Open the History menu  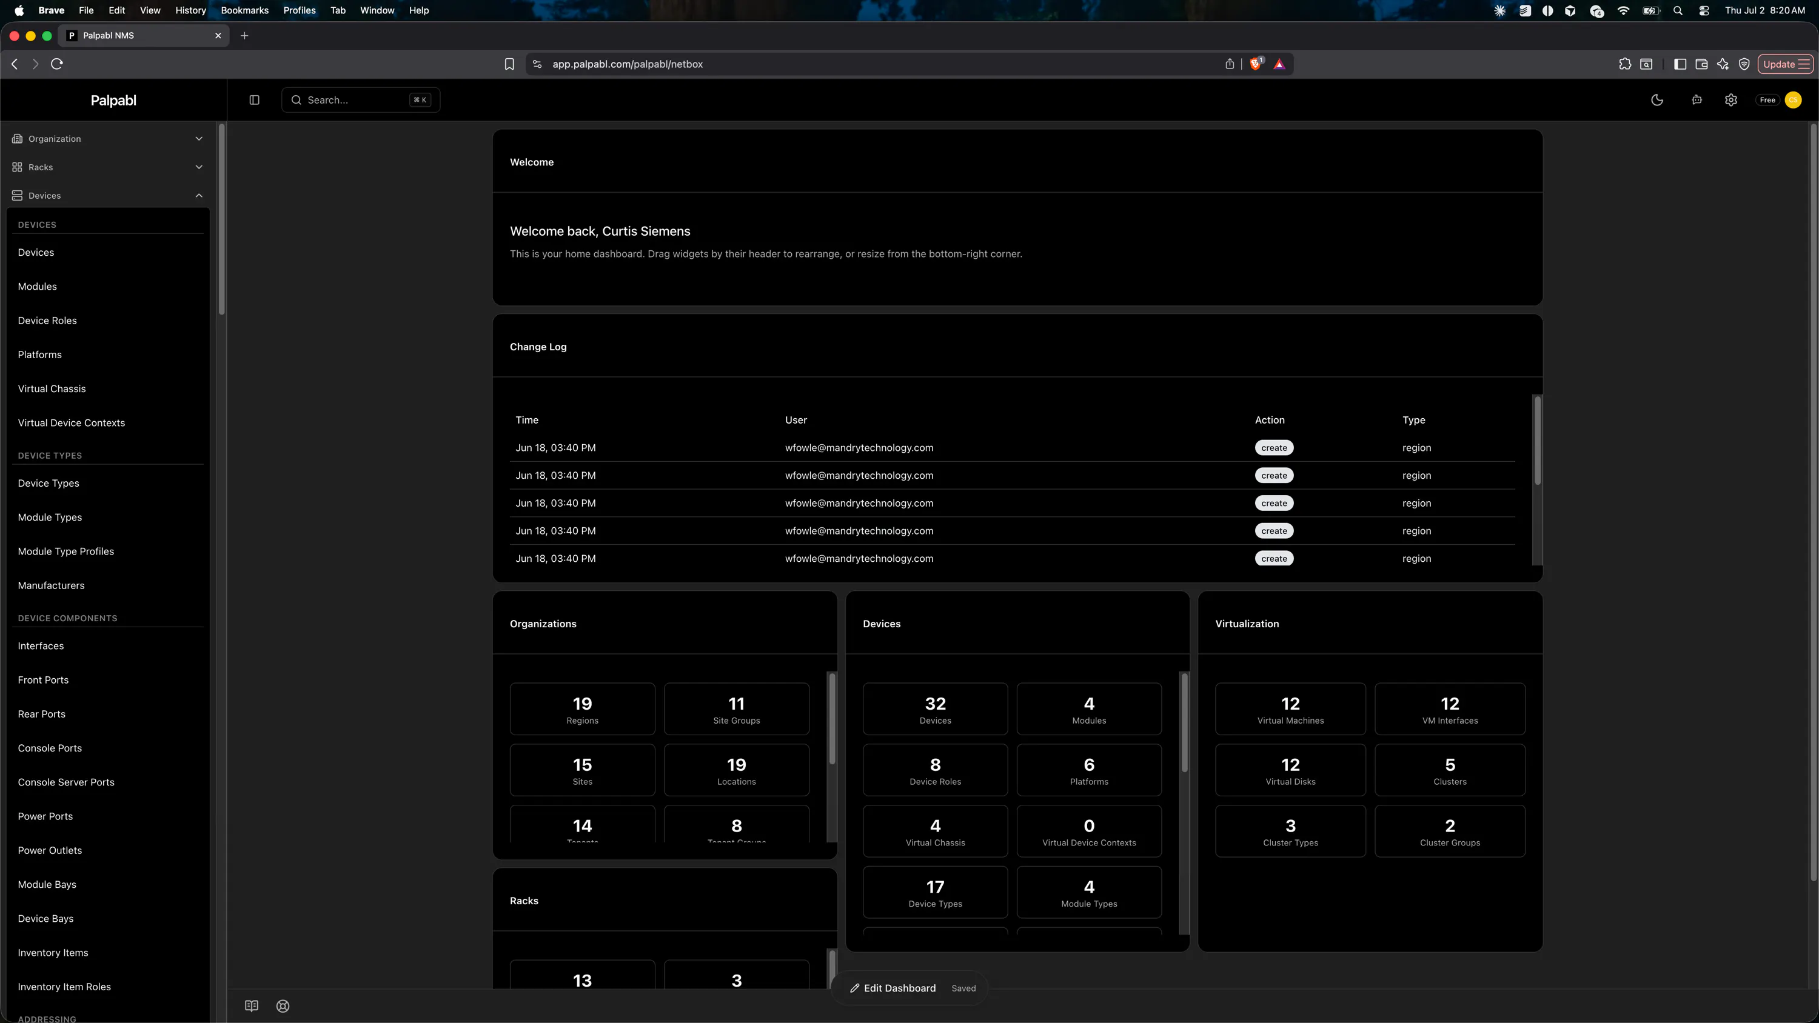pos(190,10)
